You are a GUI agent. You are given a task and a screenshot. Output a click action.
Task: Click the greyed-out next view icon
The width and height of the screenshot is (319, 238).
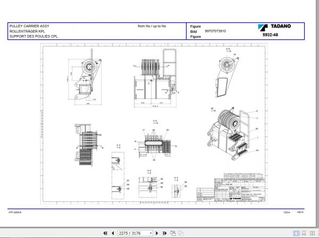pyautogui.click(x=181, y=233)
